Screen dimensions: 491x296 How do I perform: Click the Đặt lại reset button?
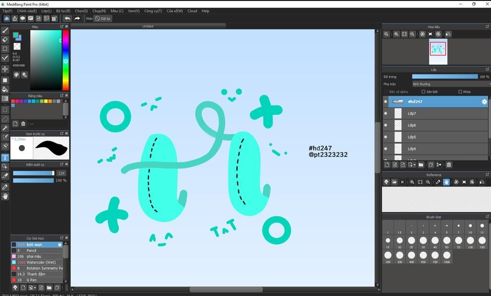(x=103, y=19)
